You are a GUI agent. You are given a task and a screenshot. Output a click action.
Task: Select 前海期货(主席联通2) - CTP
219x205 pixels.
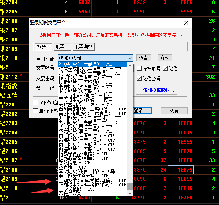point(93,149)
